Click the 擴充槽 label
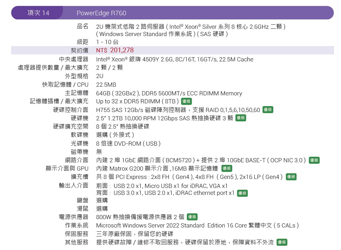The width and height of the screenshot is (341, 250). coord(80,177)
